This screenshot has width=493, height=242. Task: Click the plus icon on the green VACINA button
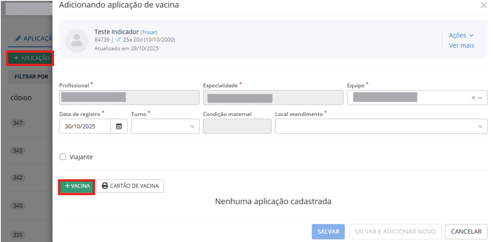[x=67, y=186]
